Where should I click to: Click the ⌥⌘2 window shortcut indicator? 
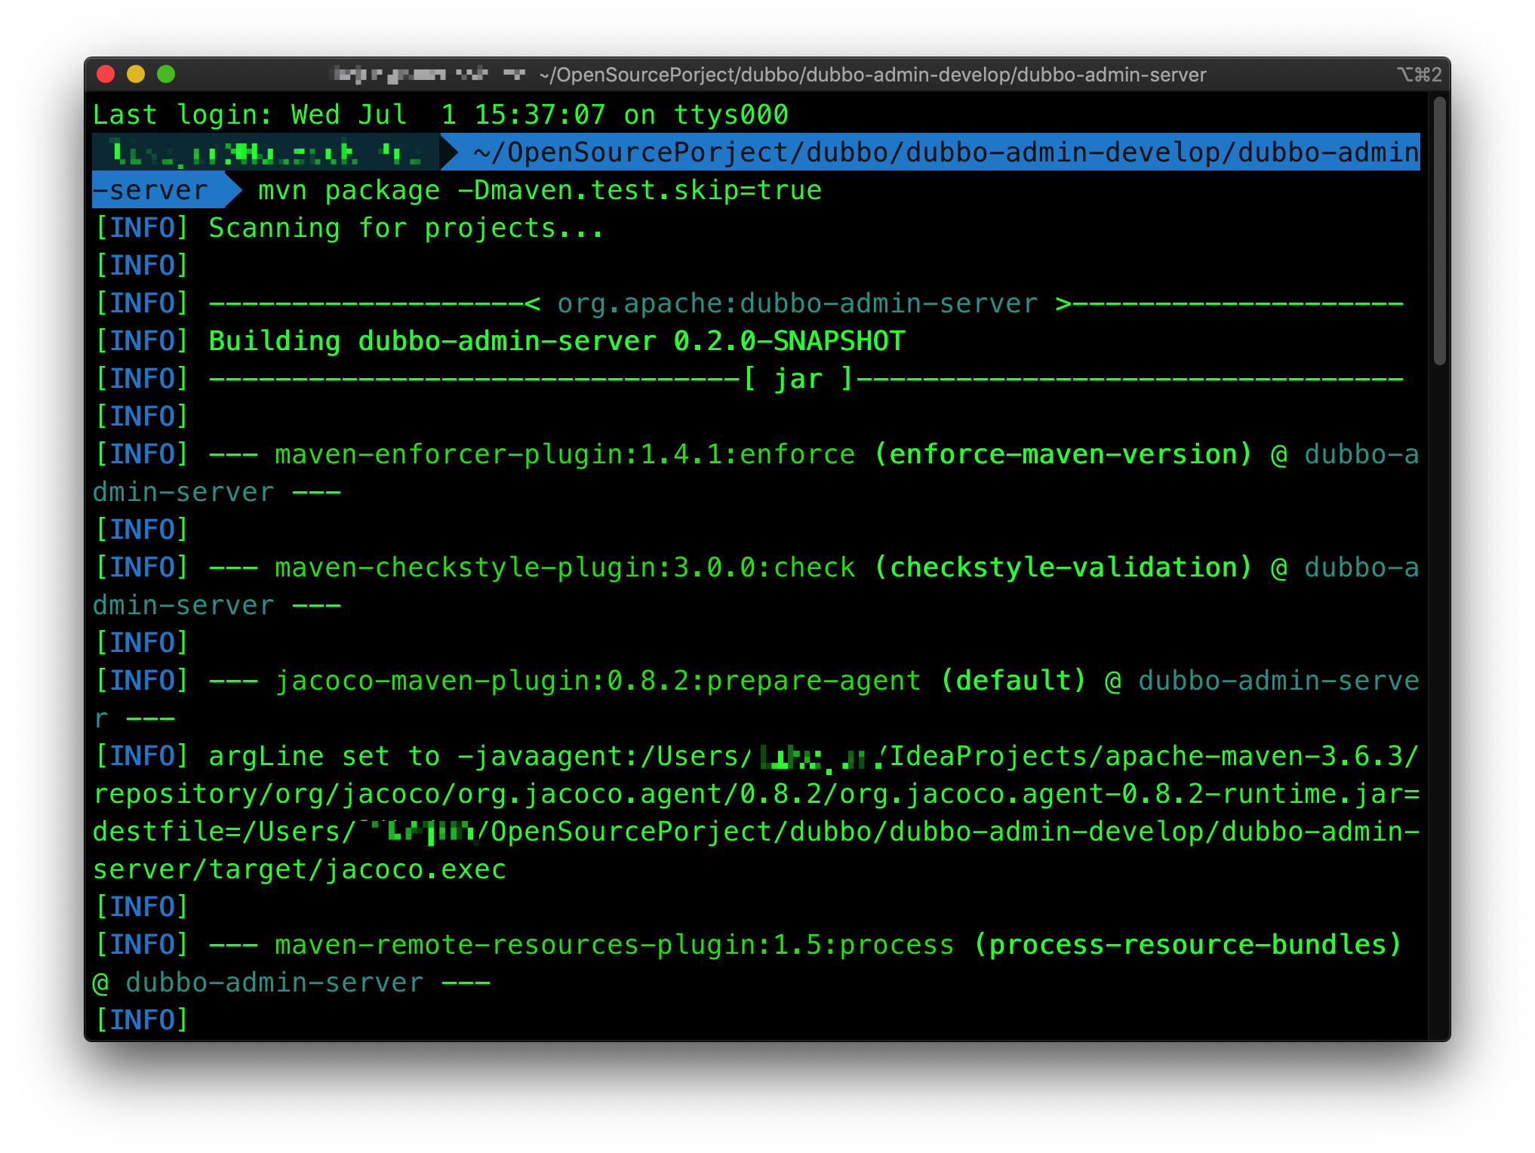pyautogui.click(x=1419, y=75)
